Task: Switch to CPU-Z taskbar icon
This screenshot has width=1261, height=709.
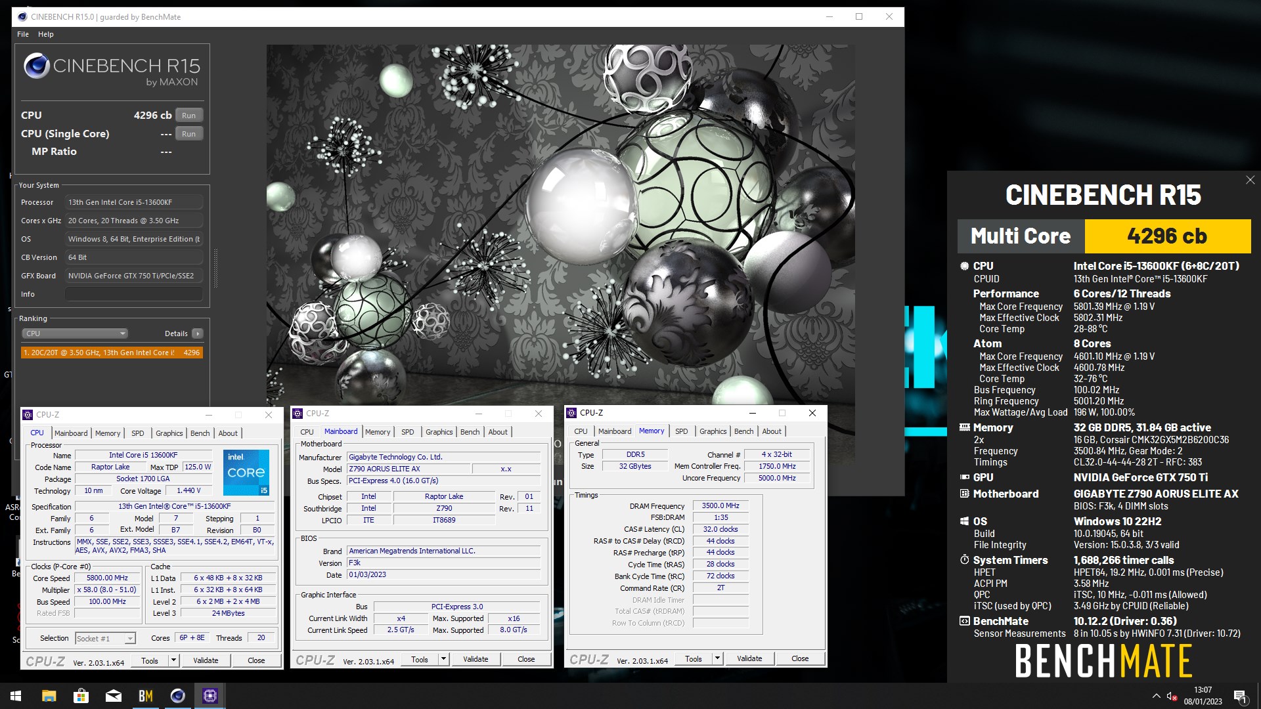Action: coord(210,696)
